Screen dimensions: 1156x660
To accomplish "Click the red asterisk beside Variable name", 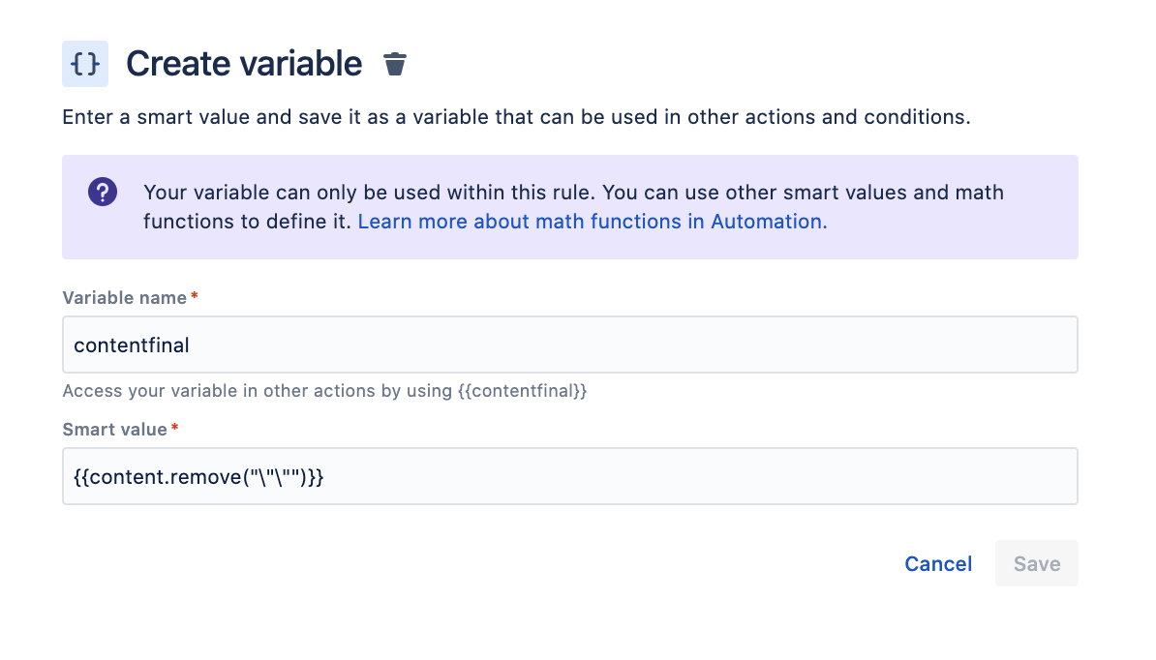I will pos(195,298).
